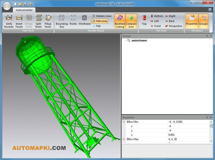Toggle the Groups window
The width and height of the screenshot is (215, 160).
click(203, 21)
